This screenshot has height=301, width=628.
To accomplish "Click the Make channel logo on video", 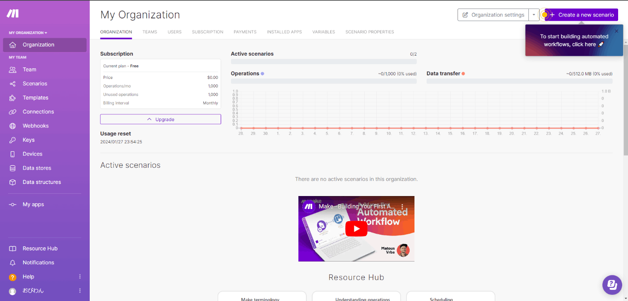I will (x=308, y=206).
